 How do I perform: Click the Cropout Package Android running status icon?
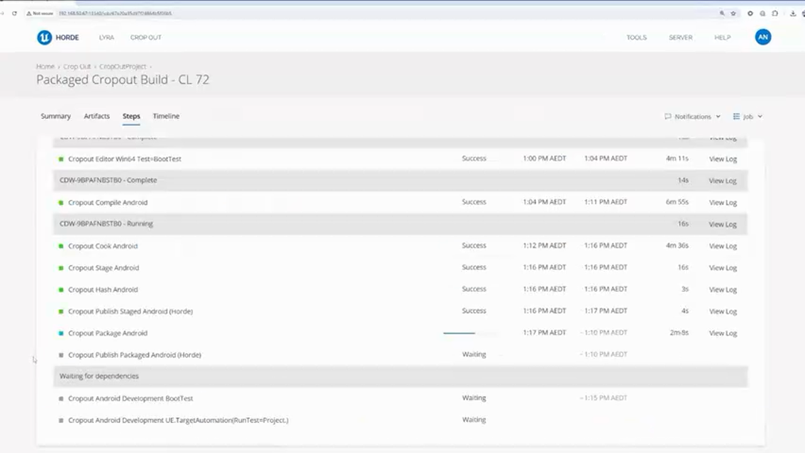[x=61, y=333]
